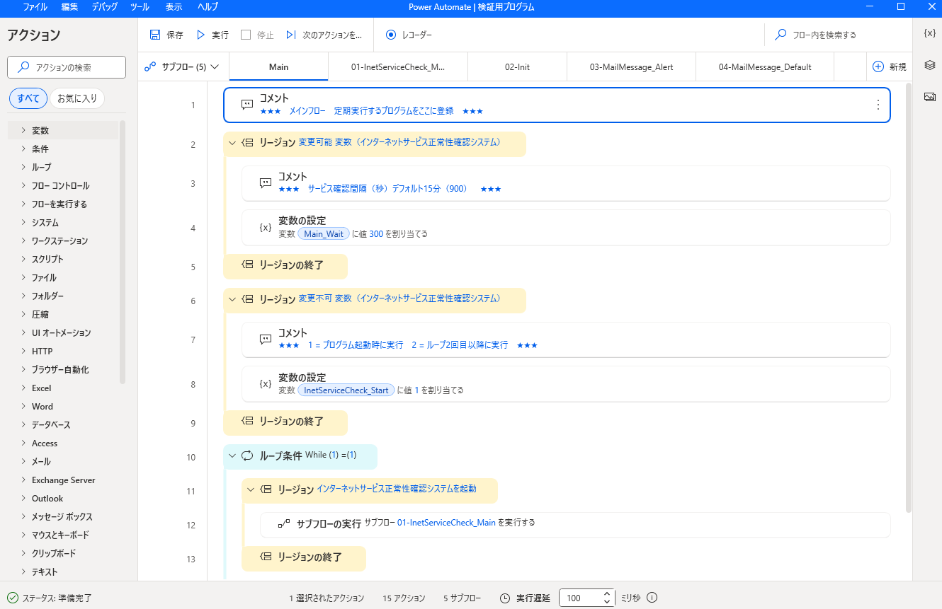Click the Stop square icon
The height and width of the screenshot is (609, 942).
pos(246,35)
